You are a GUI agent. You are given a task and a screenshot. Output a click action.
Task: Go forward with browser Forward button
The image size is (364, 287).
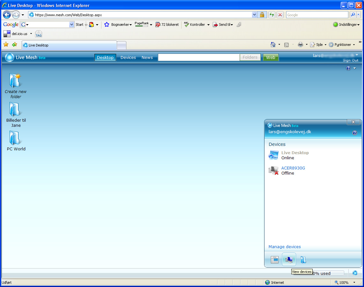coord(16,15)
